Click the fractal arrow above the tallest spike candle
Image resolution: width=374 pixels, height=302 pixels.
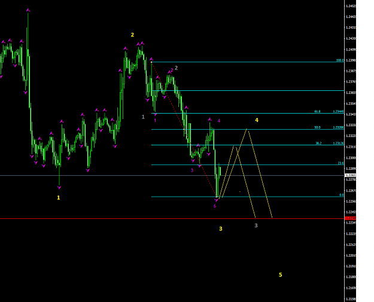click(28, 10)
